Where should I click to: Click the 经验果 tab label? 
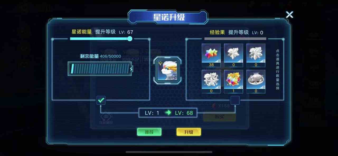click(217, 32)
